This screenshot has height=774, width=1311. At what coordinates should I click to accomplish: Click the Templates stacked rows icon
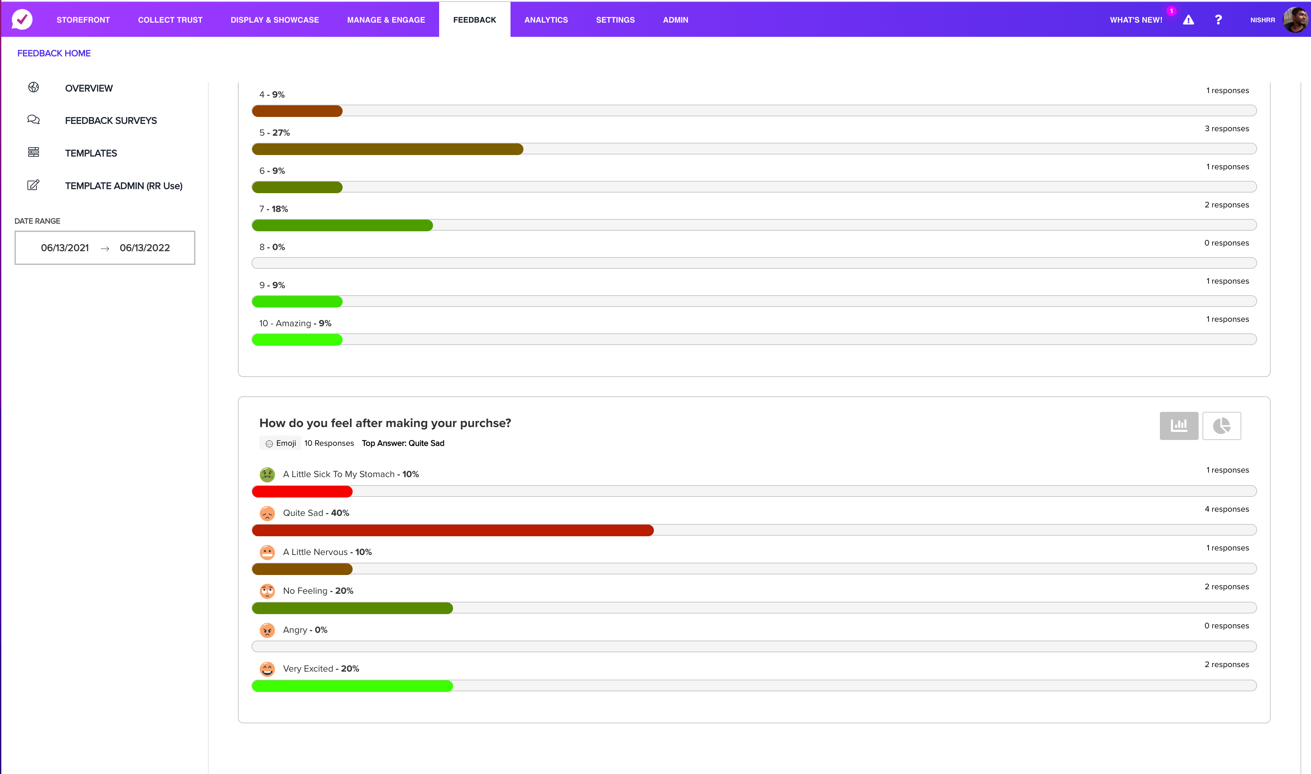click(33, 152)
